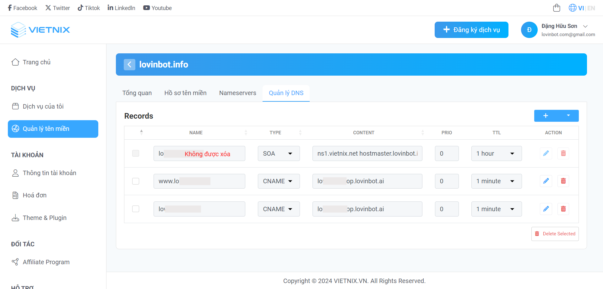Click the back arrow beside lovinbot.info
Viewport: 603px width, 289px height.
(129, 65)
